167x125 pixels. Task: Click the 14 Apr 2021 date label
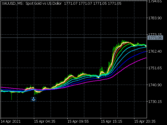click(11, 121)
